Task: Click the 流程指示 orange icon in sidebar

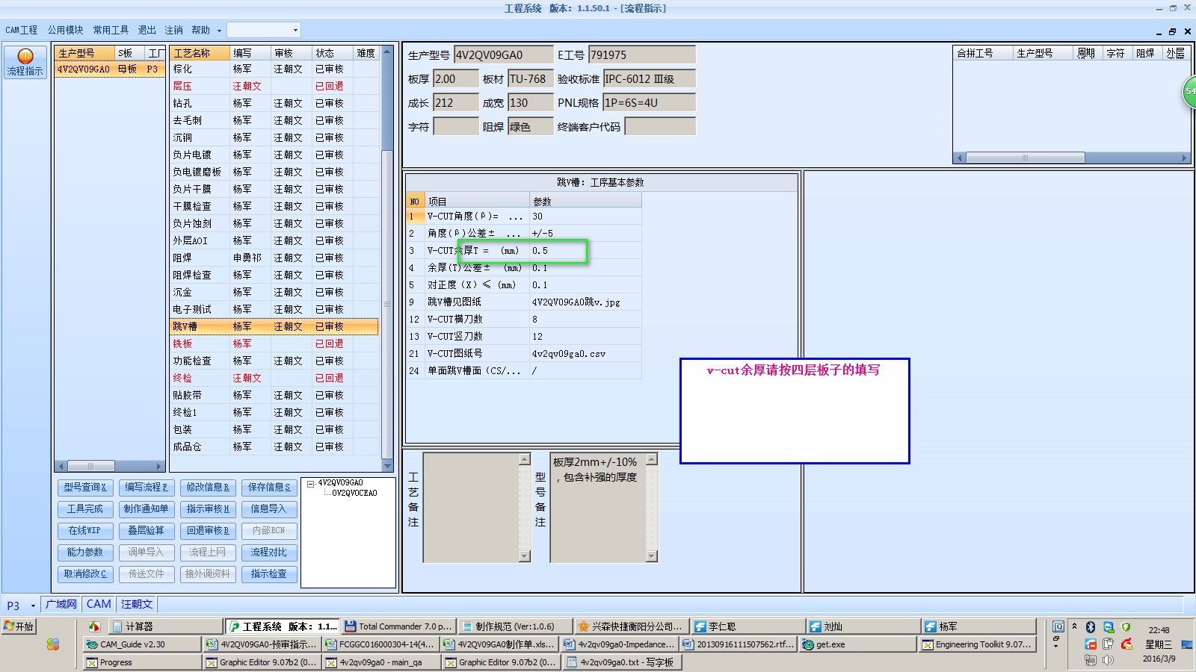Action: (25, 56)
